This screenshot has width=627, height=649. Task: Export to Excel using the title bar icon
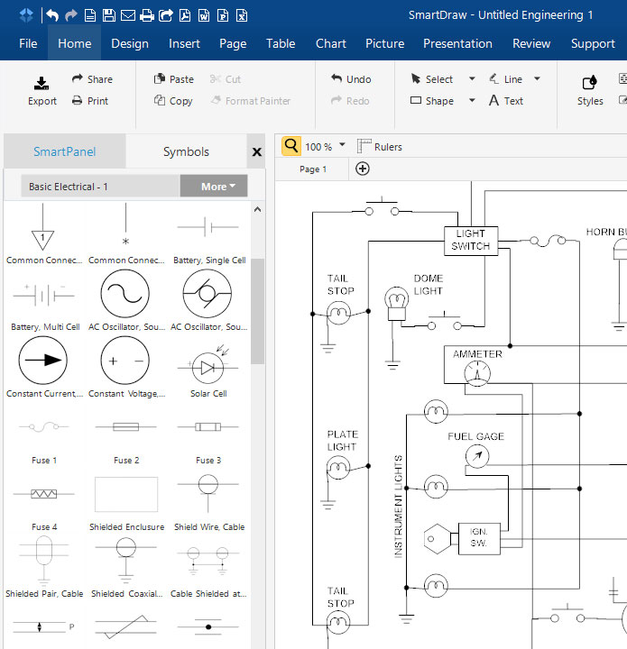[241, 15]
